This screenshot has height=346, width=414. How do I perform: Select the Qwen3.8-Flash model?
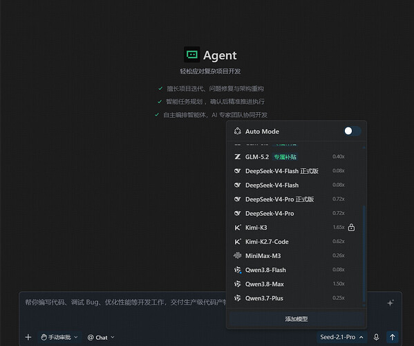(294, 270)
